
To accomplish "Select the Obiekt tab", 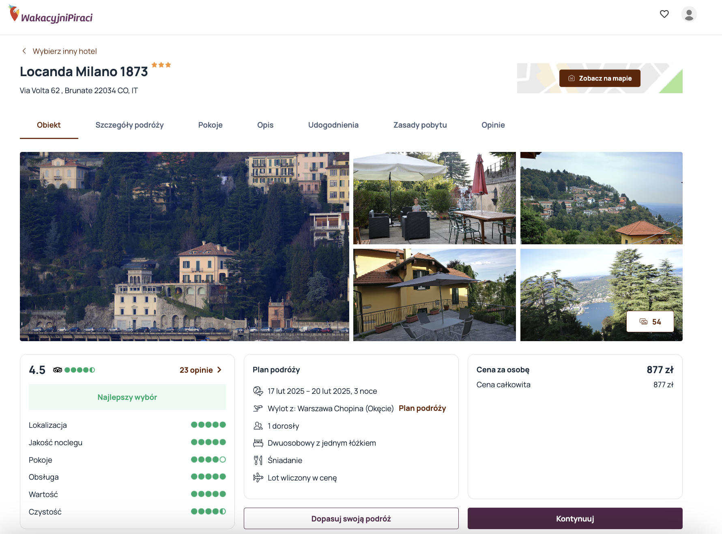I will pos(49,125).
